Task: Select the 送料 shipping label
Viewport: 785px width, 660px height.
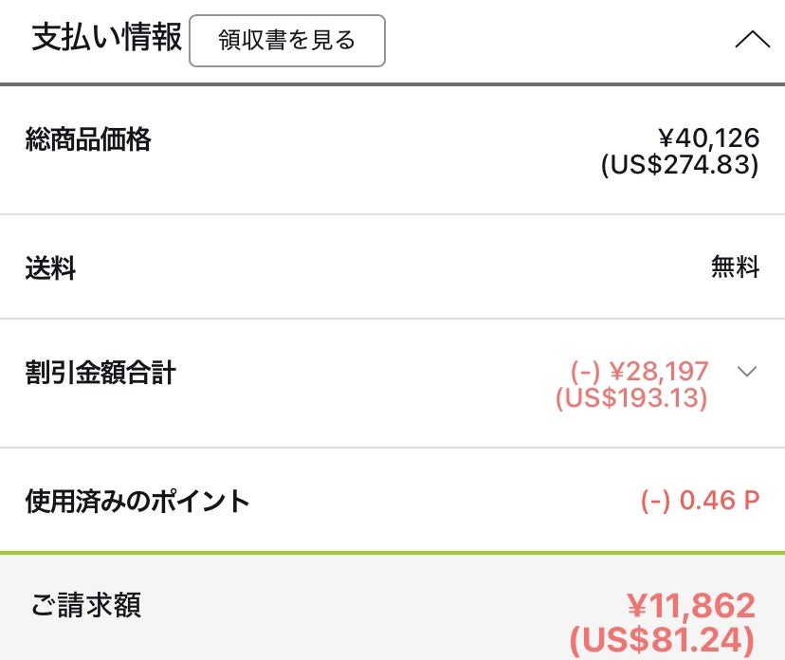Action: point(50,268)
